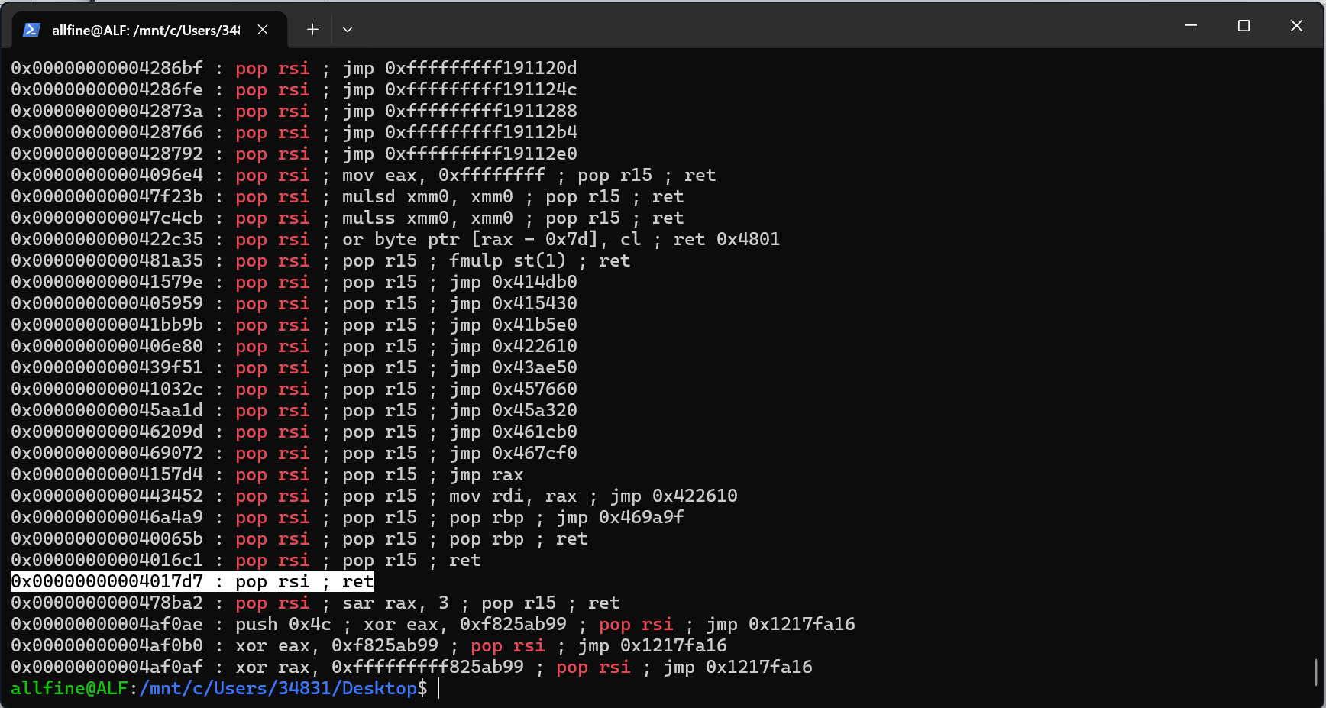Click jmp target 0x461cb0
This screenshot has height=708, width=1326.
coord(535,432)
